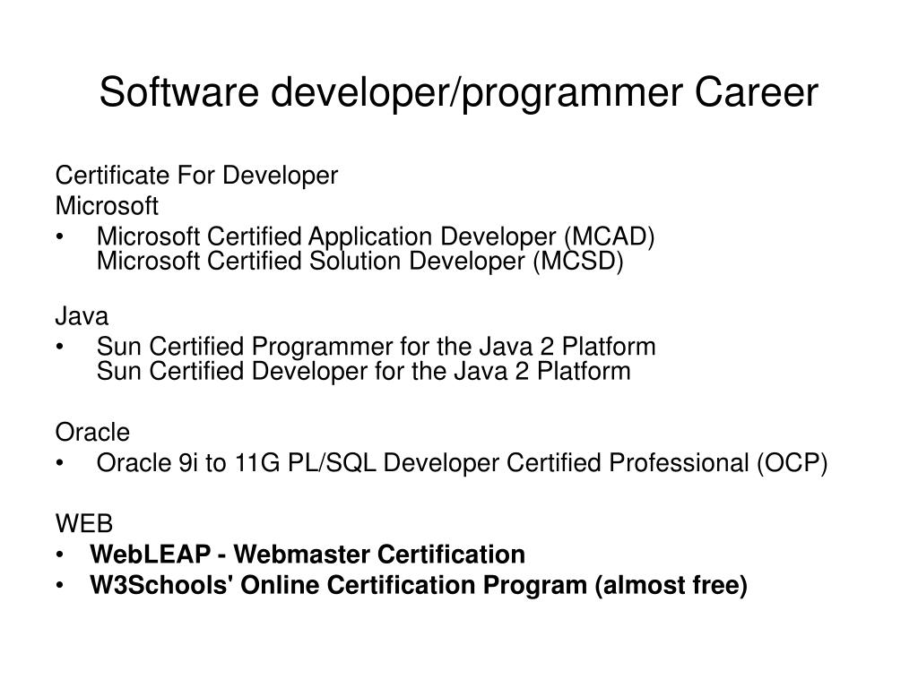Image resolution: width=918 pixels, height=688 pixels.
Task: Click the slide title 'Software developer/programmer Career'
Action: 458,92
